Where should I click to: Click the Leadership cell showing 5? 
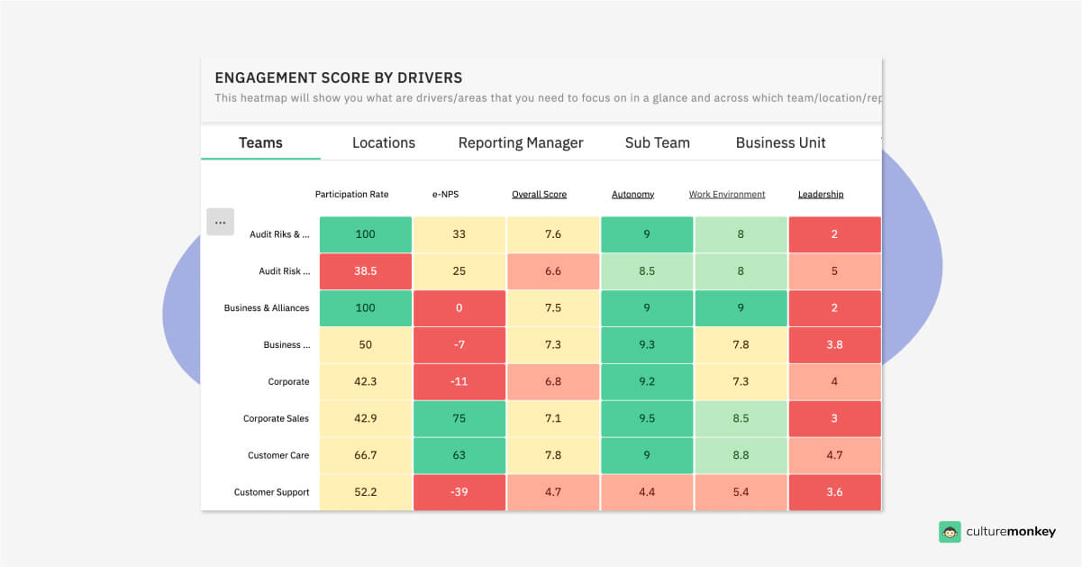pos(834,270)
